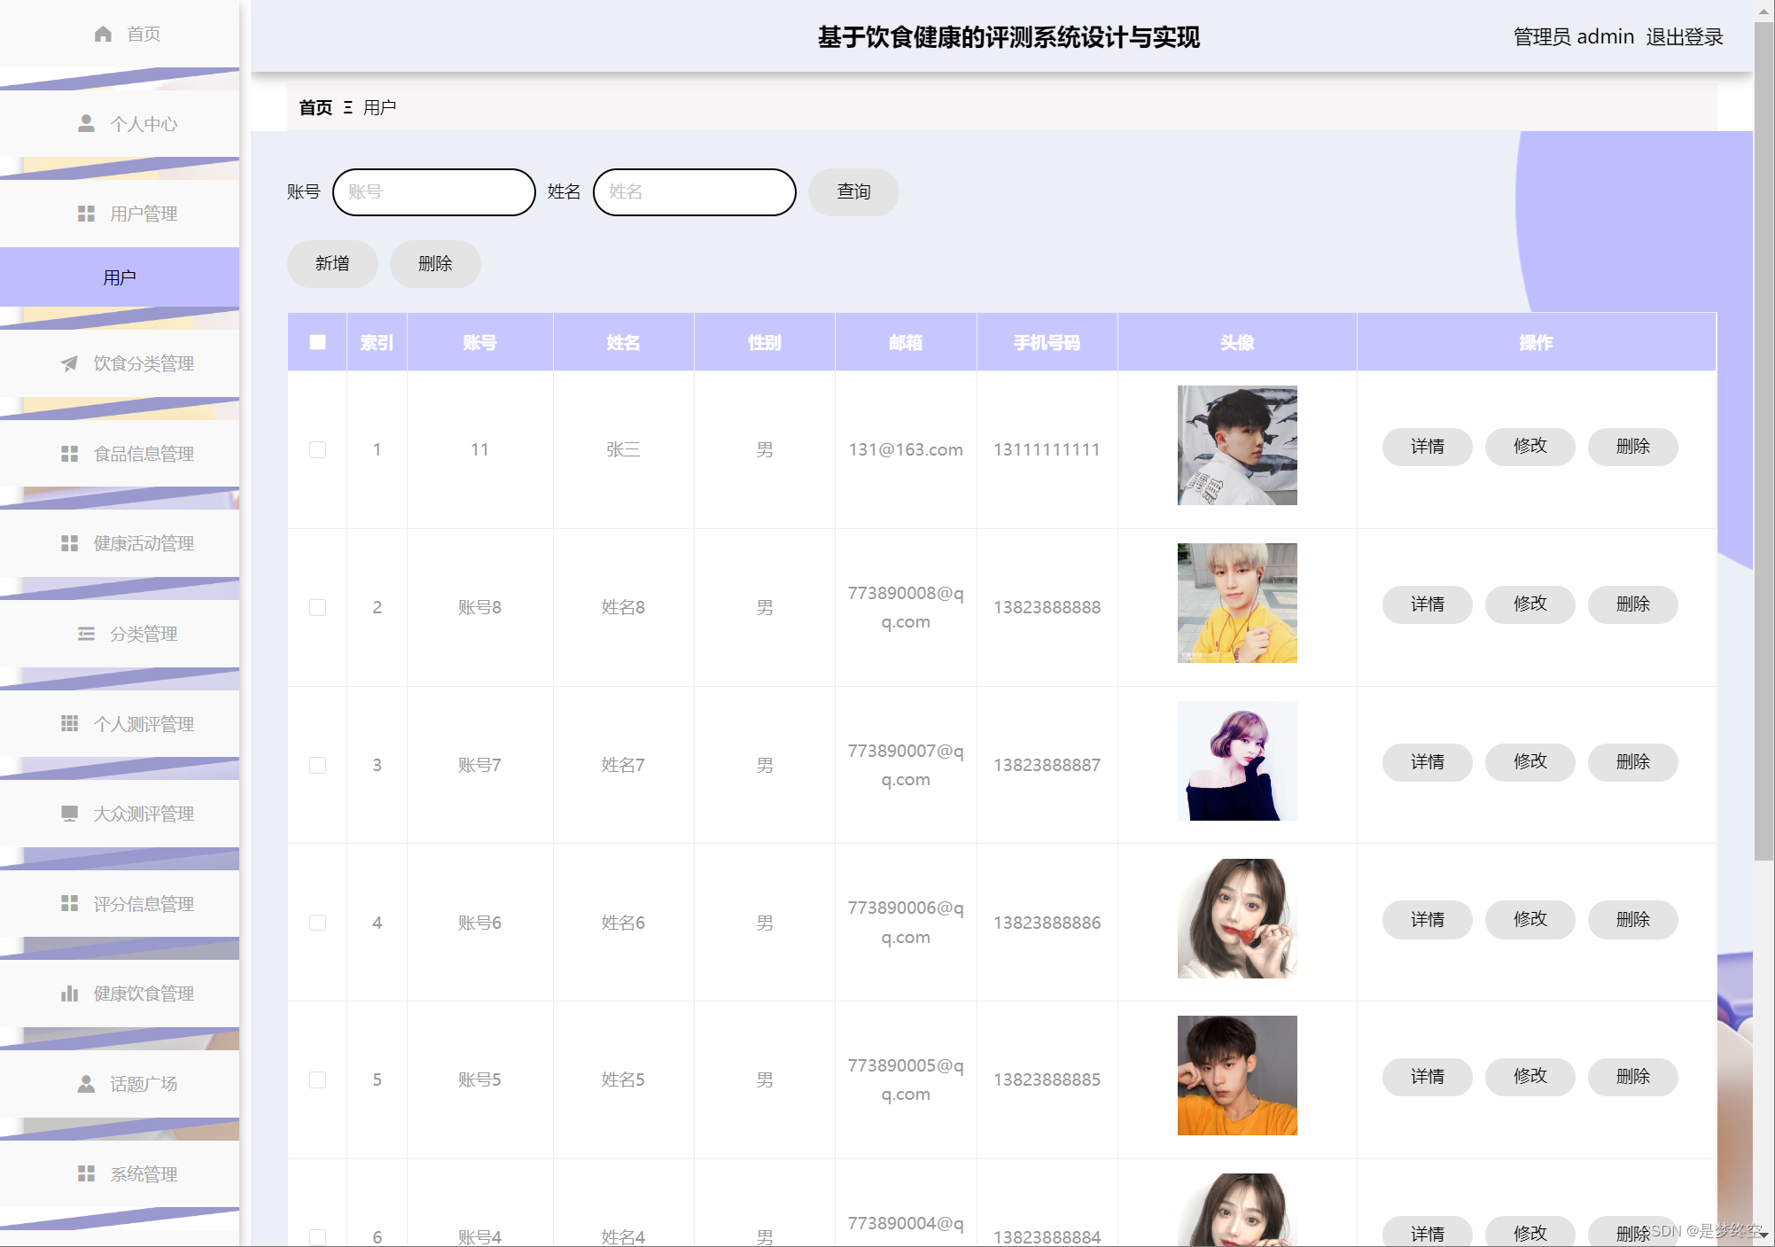Click the avatar thumbnail of 姓名5

pyautogui.click(x=1237, y=1075)
